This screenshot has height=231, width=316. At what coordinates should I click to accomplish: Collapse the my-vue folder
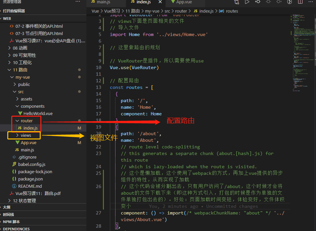[x=12, y=77]
